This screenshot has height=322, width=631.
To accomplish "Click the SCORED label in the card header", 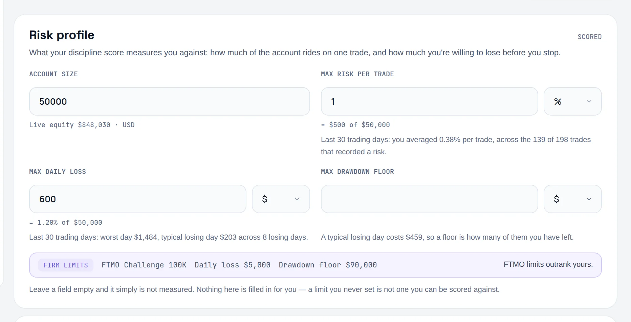I will (589, 37).
